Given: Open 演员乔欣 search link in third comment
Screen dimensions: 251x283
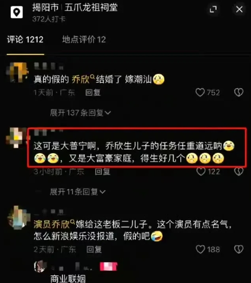Looking at the screenshot, I should coord(54,224).
